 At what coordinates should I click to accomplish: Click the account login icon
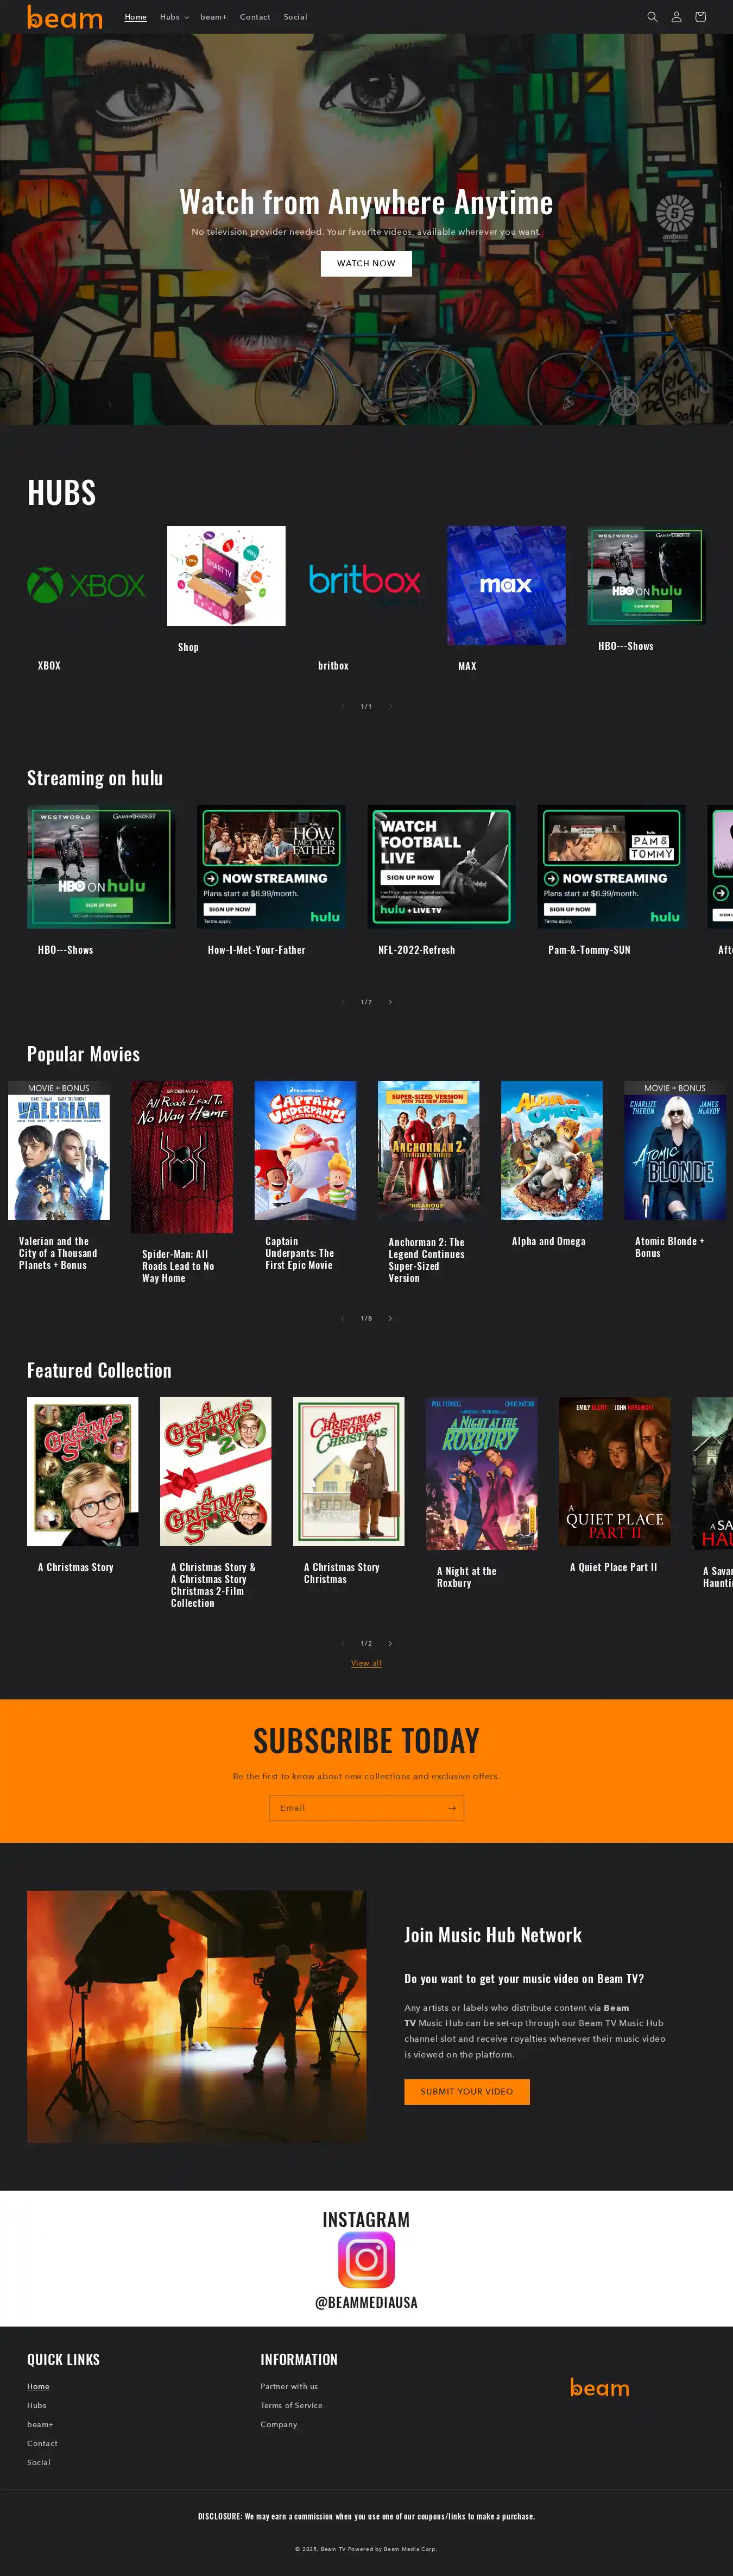(676, 17)
